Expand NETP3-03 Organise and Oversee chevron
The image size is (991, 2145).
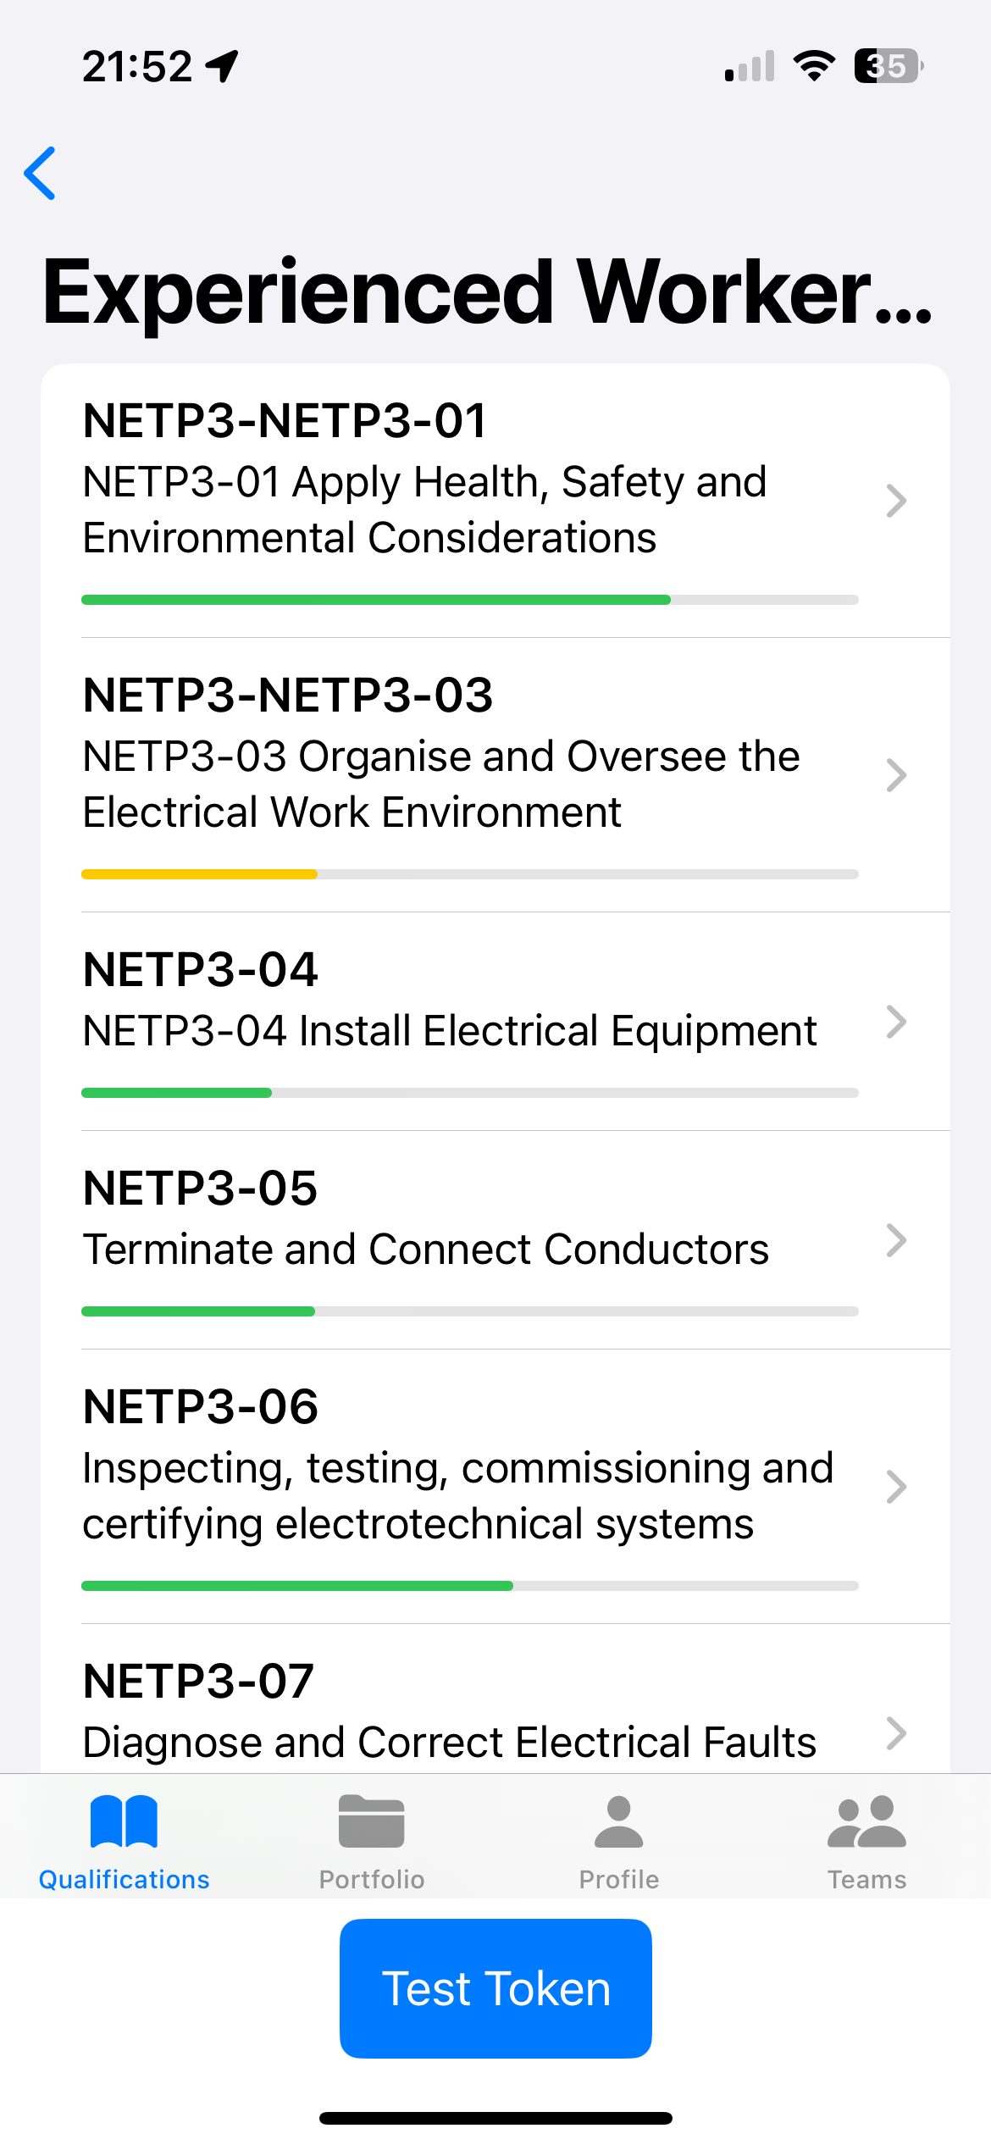pyautogui.click(x=896, y=775)
